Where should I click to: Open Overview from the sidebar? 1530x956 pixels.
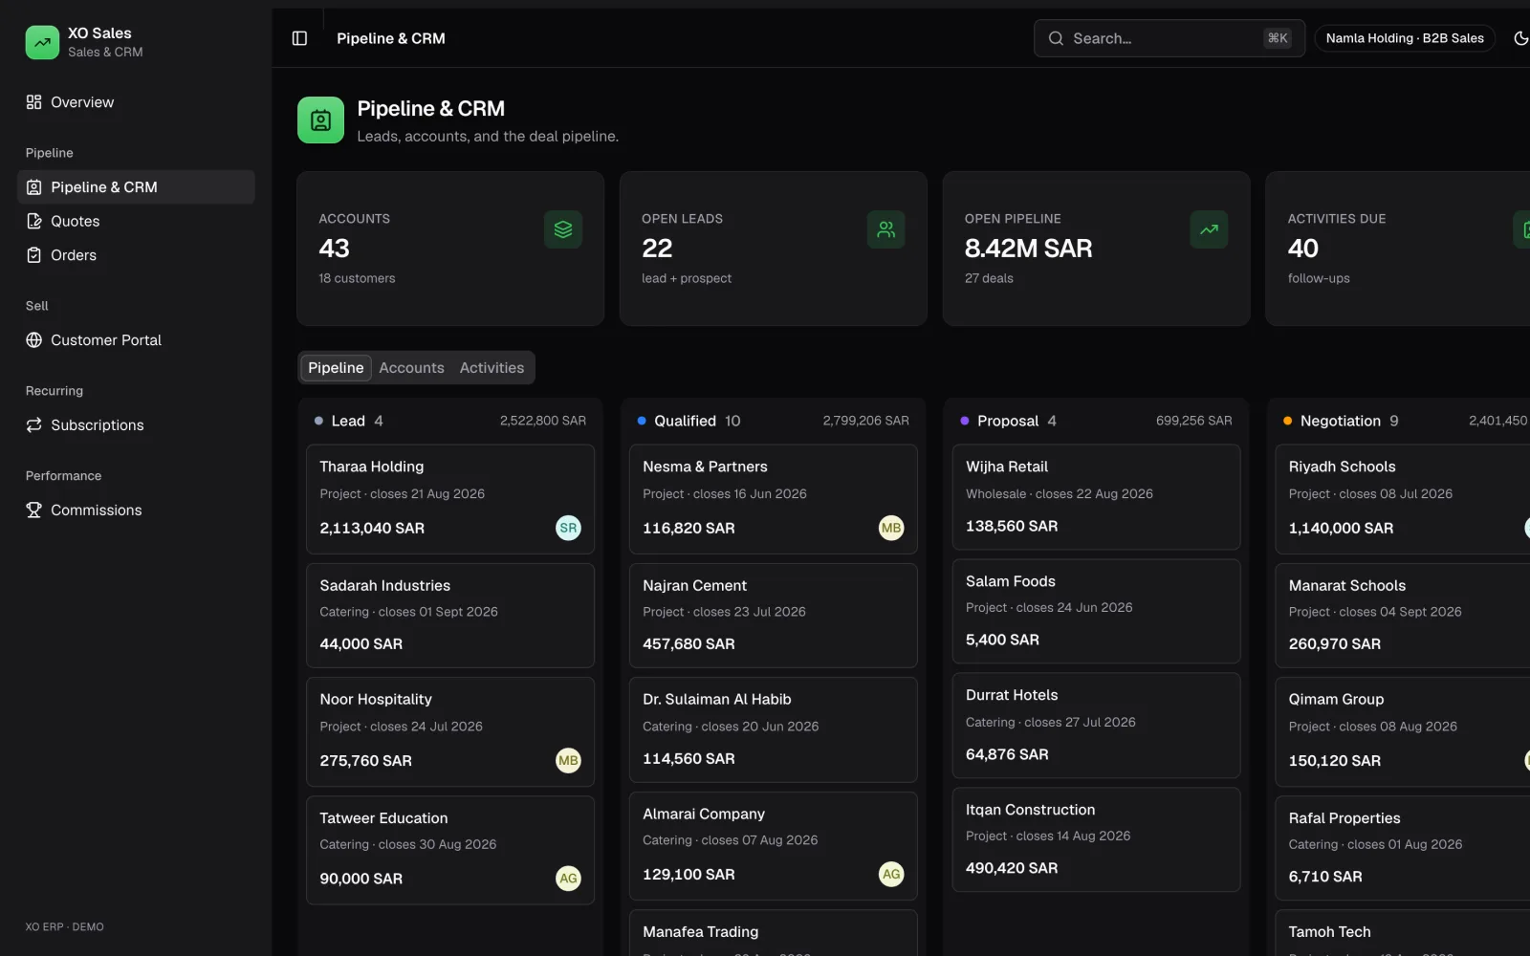pos(136,102)
